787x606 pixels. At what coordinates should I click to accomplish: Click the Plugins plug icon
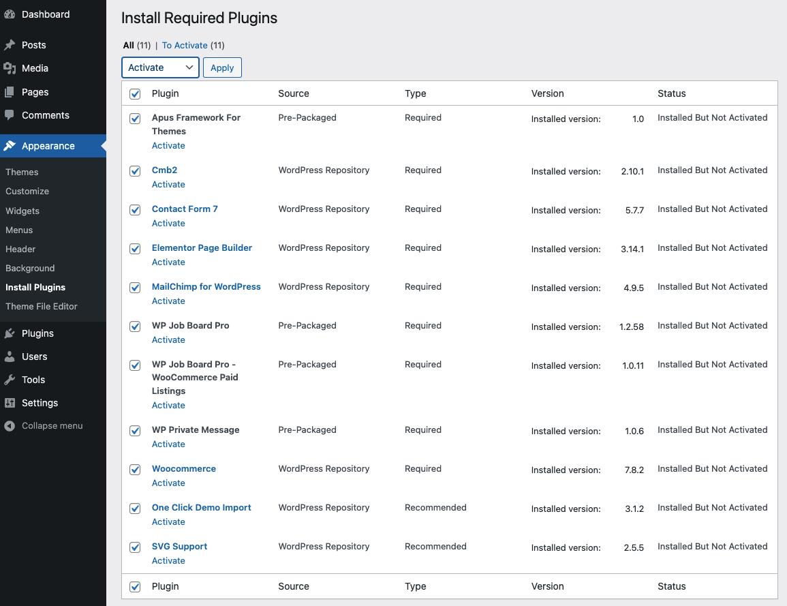click(10, 333)
